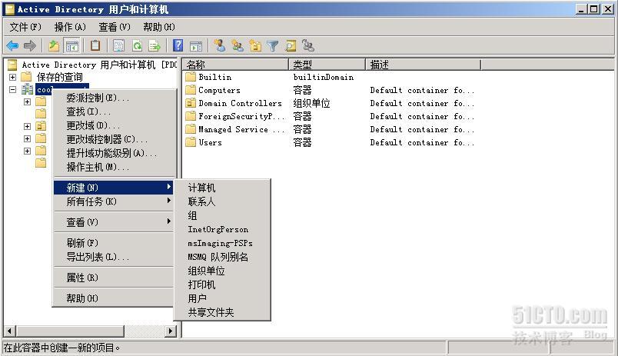Create new 联系人 from submenu

coord(222,201)
